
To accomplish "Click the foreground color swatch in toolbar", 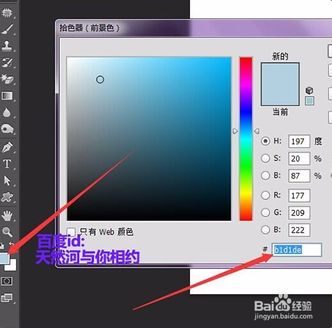I will tap(5, 258).
